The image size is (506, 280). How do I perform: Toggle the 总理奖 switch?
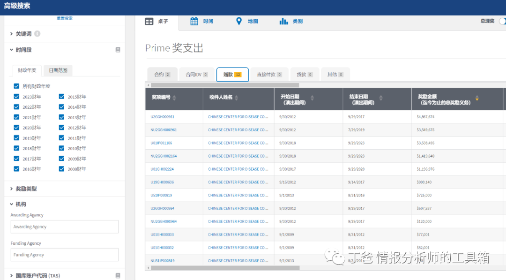click(502, 21)
